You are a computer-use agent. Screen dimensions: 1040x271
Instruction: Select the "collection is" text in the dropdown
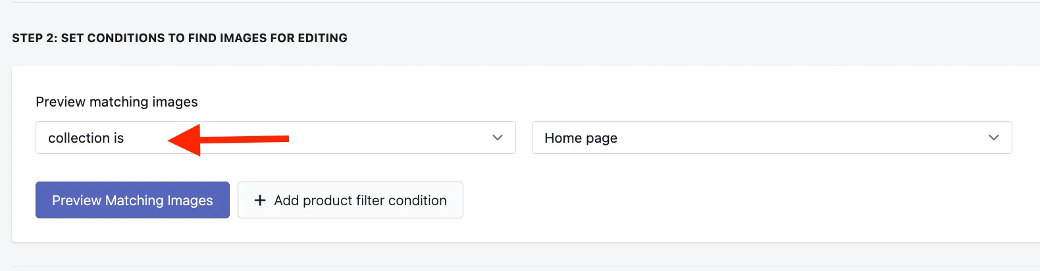(x=86, y=138)
